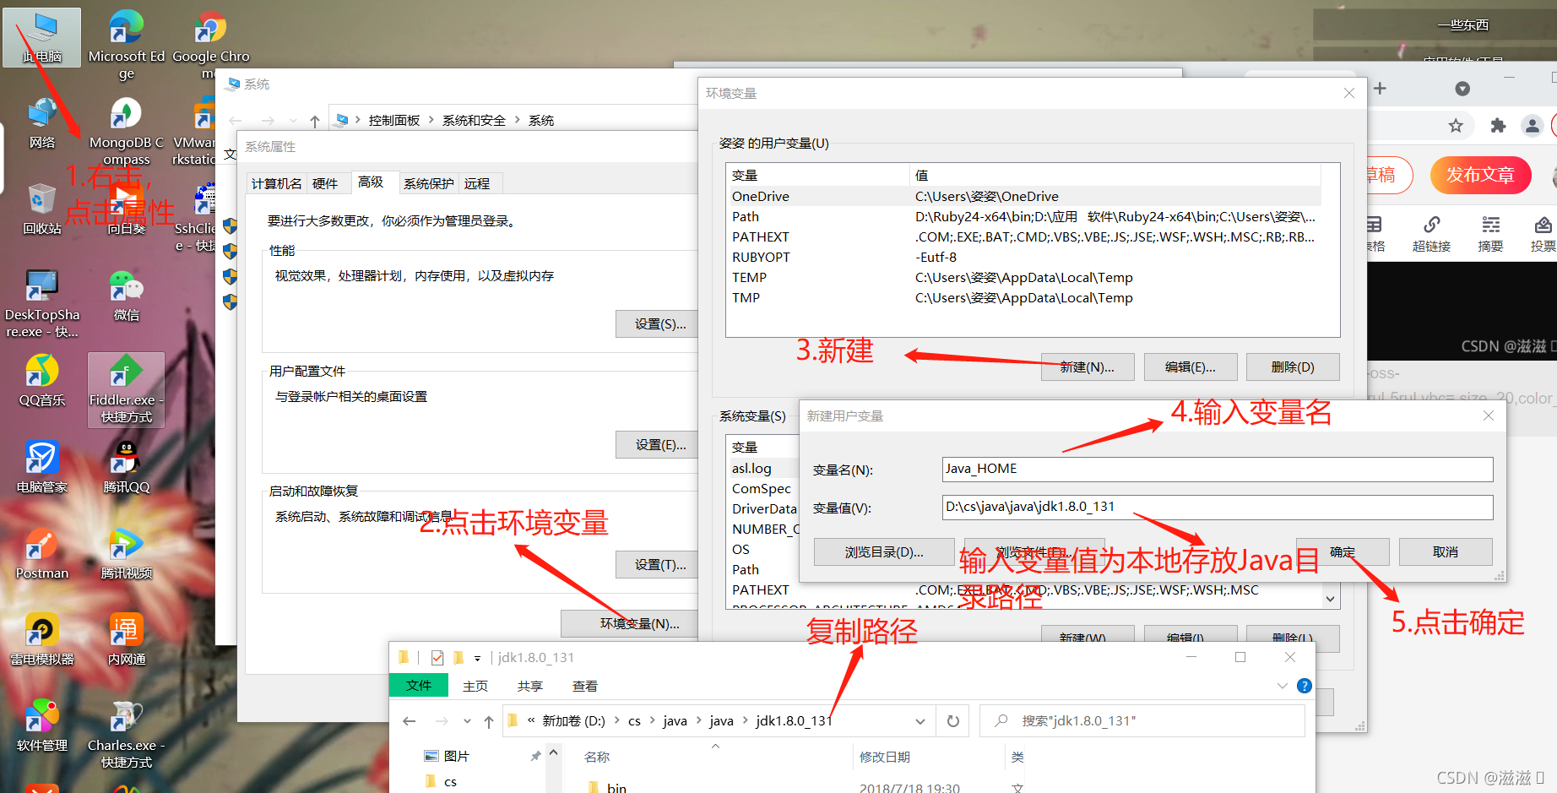Viewport: 1557px width, 793px height.
Task: Click the refresh button in File Explorer
Action: tap(953, 721)
